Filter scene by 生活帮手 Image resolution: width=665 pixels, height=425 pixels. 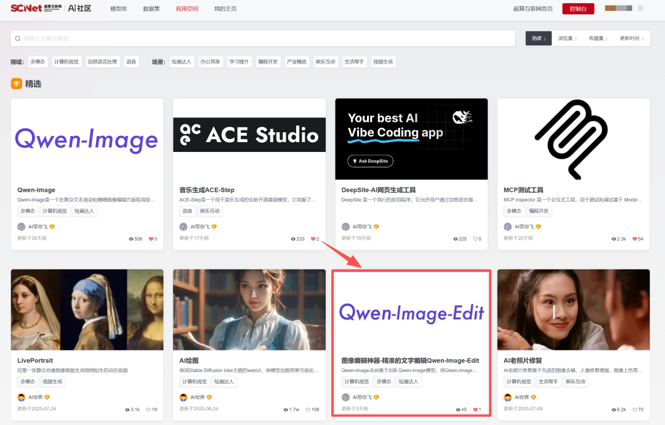tap(354, 62)
